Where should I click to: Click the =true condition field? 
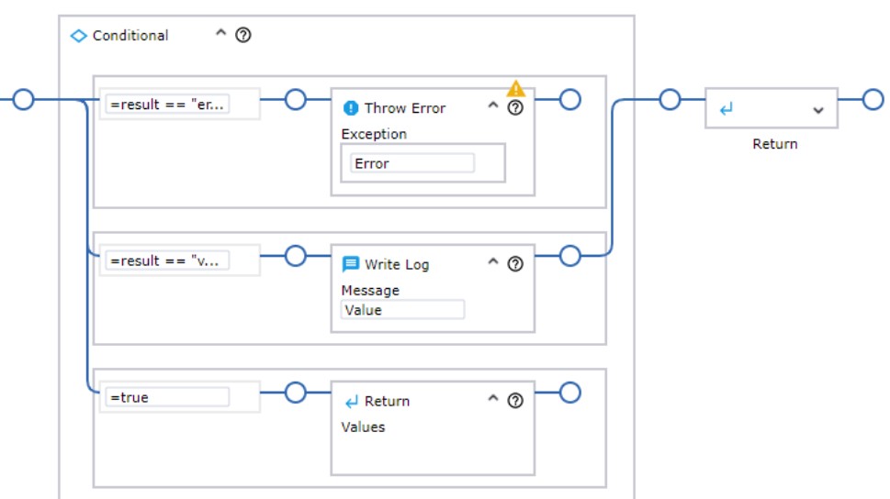[168, 397]
